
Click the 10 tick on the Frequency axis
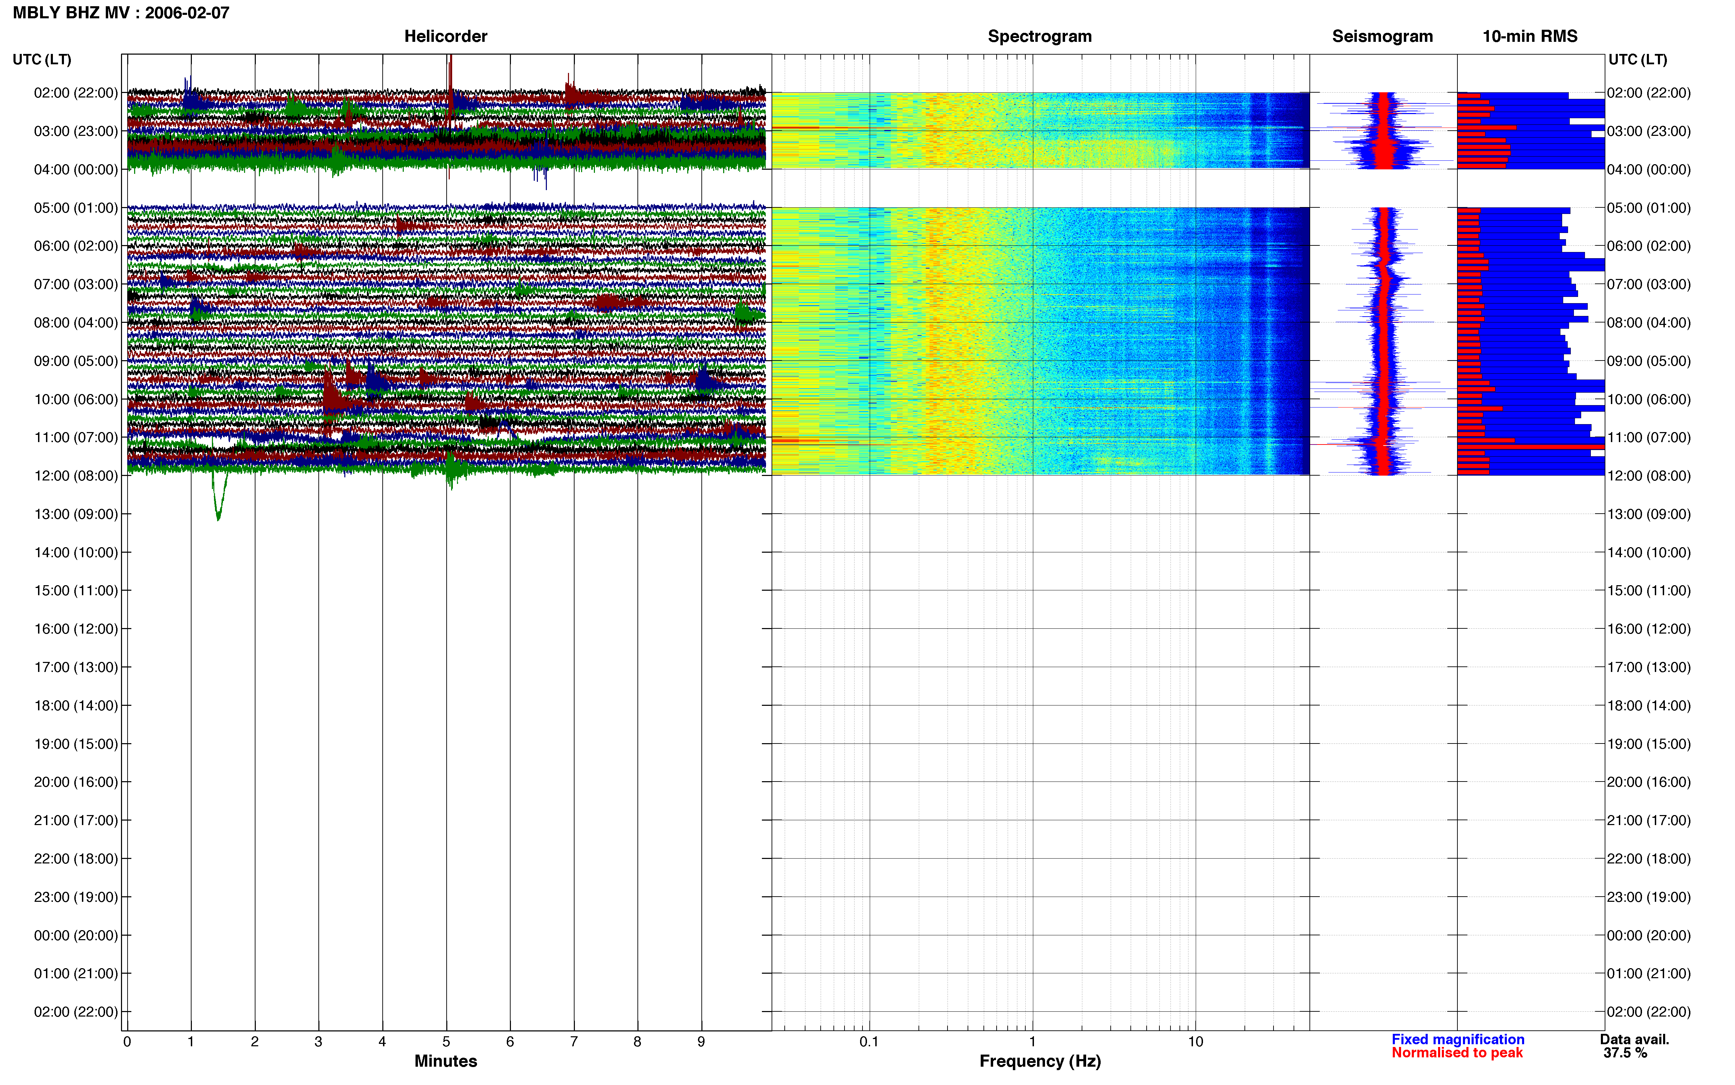[x=1195, y=1042]
